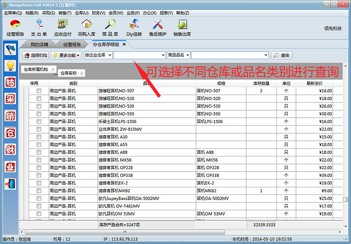Screen dimensions: 351x244
Task: Toggle 停用 checkbox for 欧凡耳机OM 53MV
Action: pyautogui.click(x=39, y=214)
